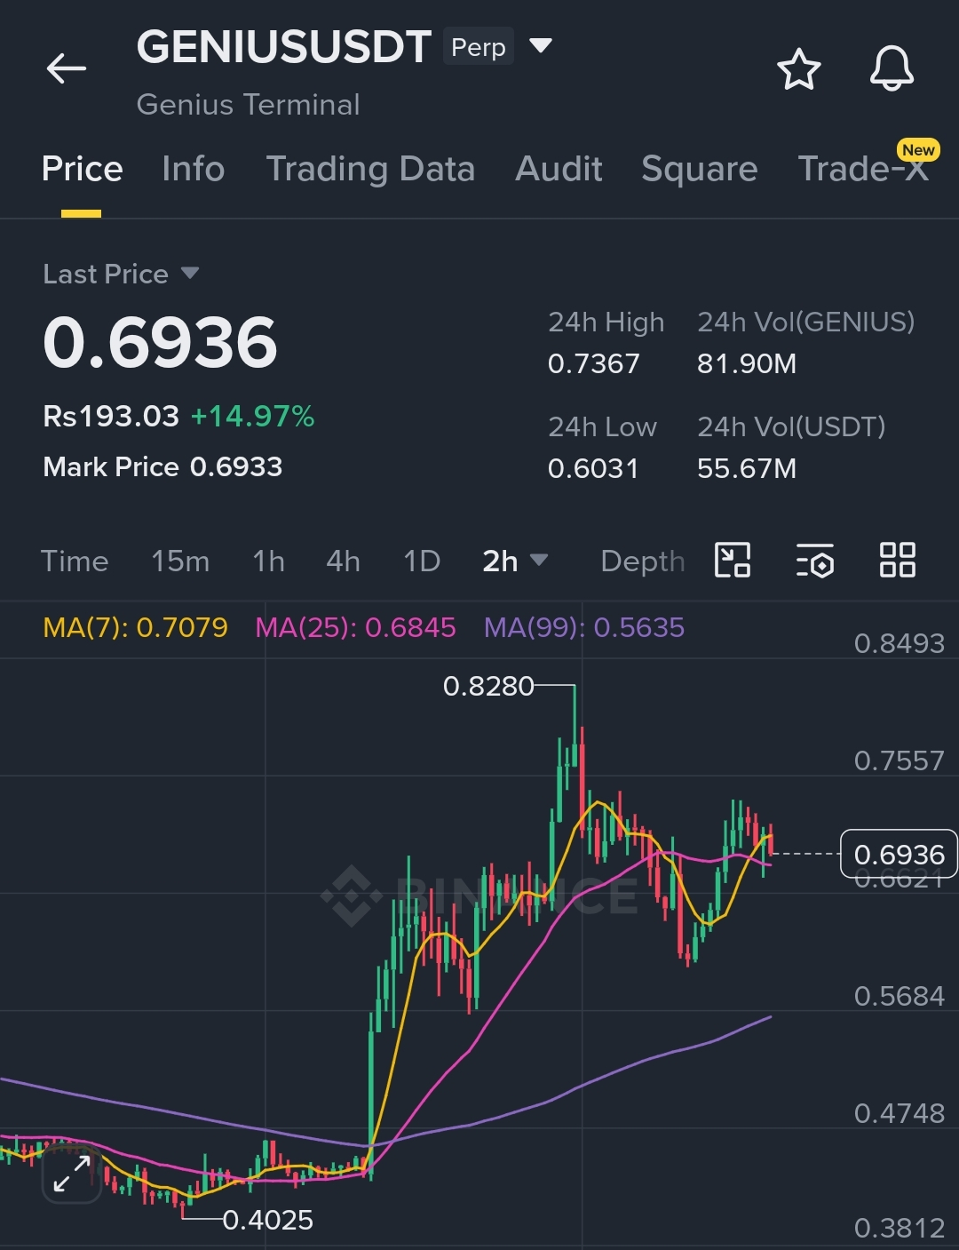This screenshot has width=959, height=1250.
Task: Tap the back arrow icon
Action: pyautogui.click(x=67, y=68)
